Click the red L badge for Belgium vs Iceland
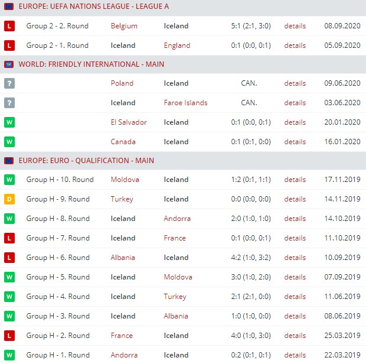Image resolution: width=366 pixels, height=364 pixels. (x=9, y=26)
